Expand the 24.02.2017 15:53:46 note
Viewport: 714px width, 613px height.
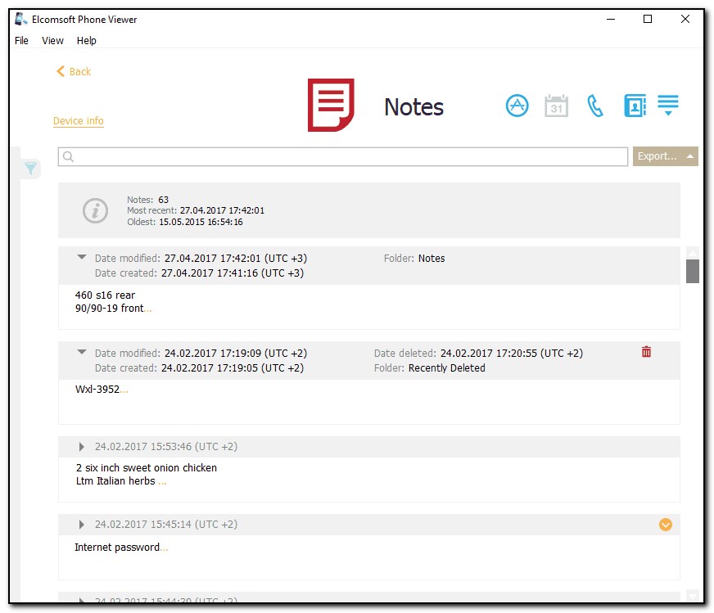click(x=82, y=447)
